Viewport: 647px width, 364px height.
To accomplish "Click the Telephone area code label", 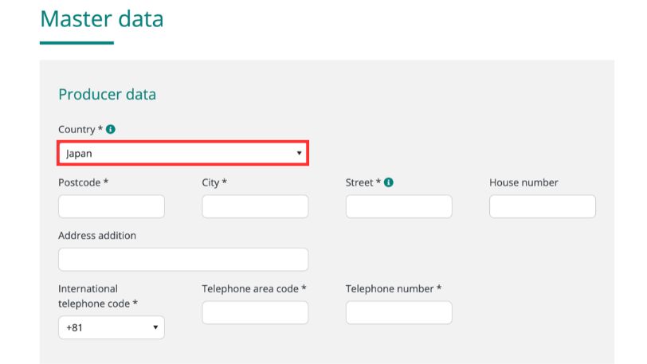I will (254, 288).
